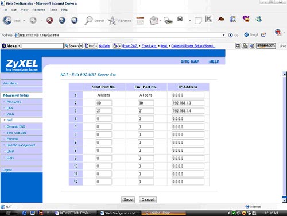Open the Address bar dropdown arrow

click(x=223, y=35)
